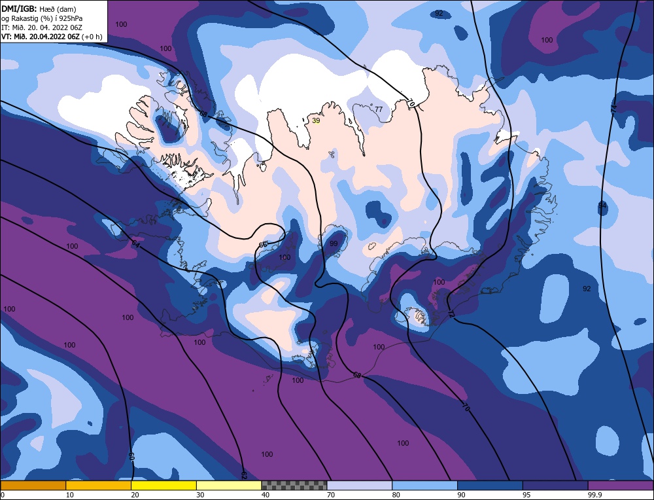Screen dimensions: 654x500
Task: Click the legend tick label 40
Action: point(266,495)
